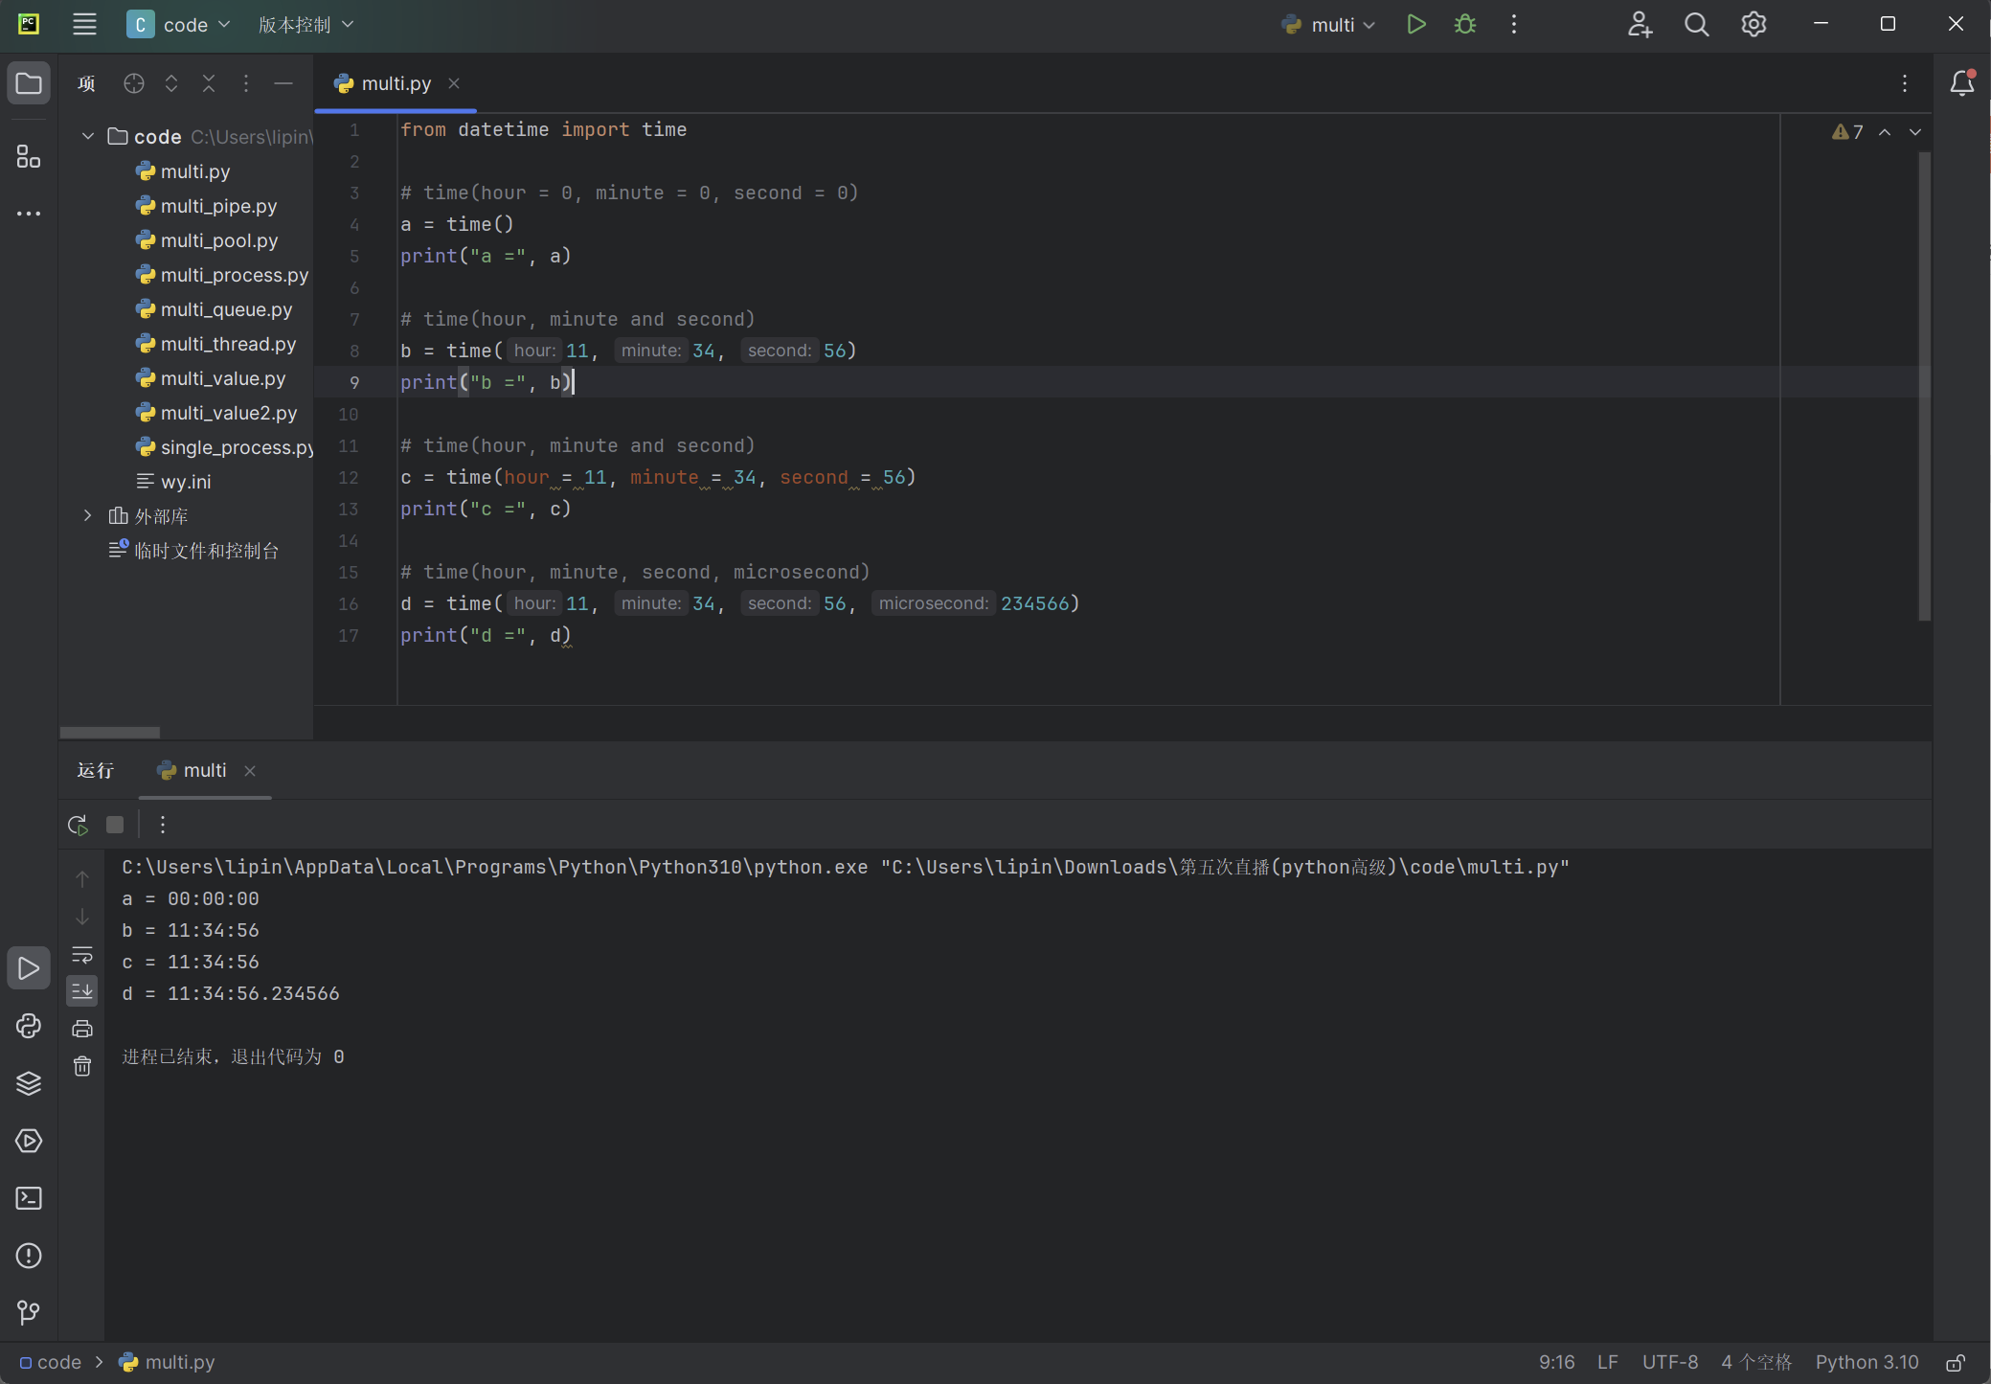This screenshot has height=1384, width=1991.
Task: Debug the multi configuration
Action: (1465, 25)
